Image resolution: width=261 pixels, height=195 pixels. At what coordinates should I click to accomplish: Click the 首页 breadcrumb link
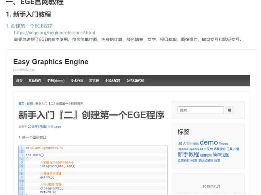pyautogui.click(x=21, y=103)
